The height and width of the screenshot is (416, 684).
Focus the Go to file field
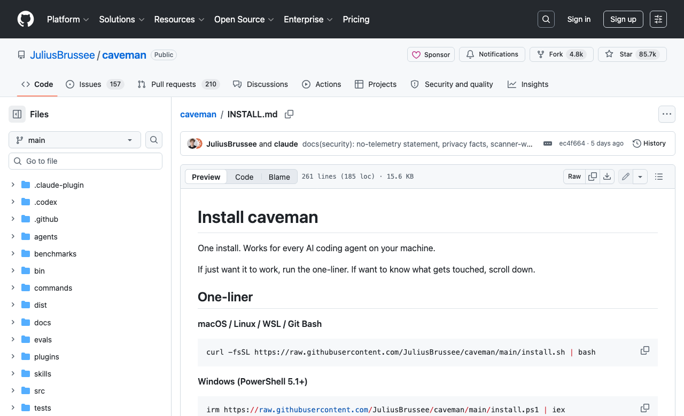coord(85,161)
